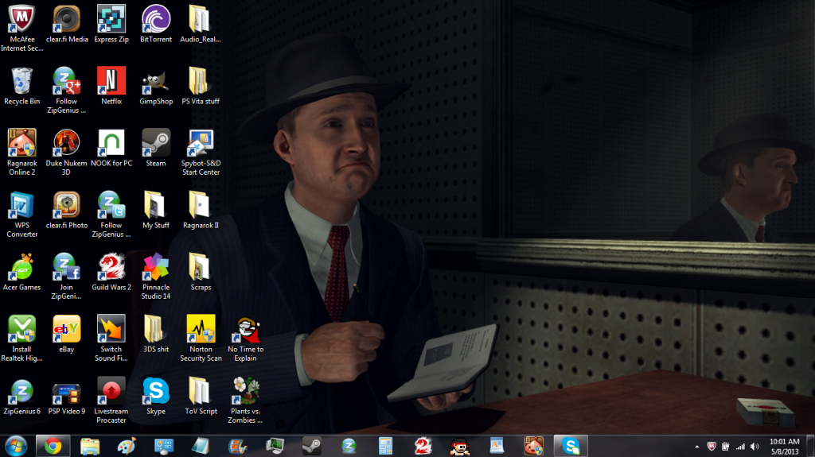Select the ZipGenius 6 desktop shortcut
Screen dimensions: 815x457
coord(21,397)
